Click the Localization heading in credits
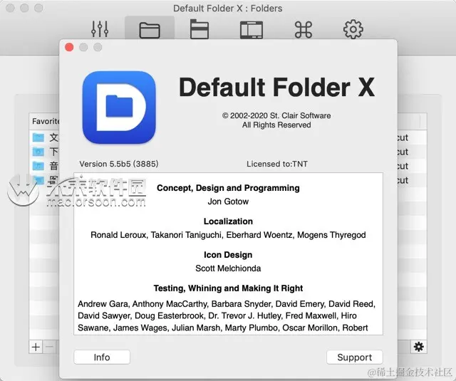456x381 pixels. [228, 221]
